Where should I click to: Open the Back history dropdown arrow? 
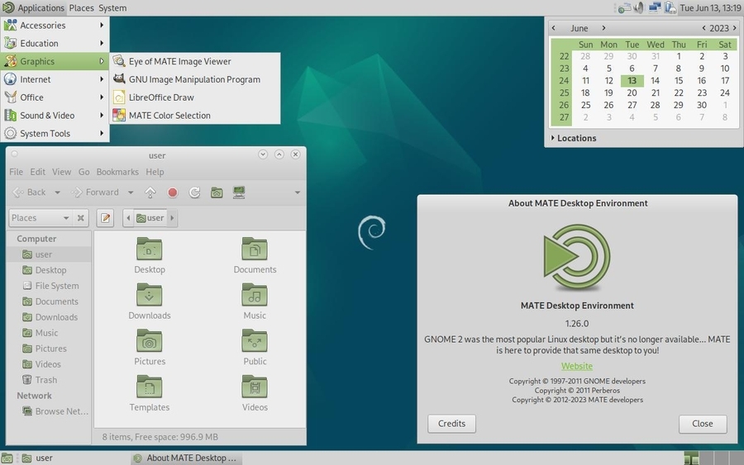tap(57, 192)
